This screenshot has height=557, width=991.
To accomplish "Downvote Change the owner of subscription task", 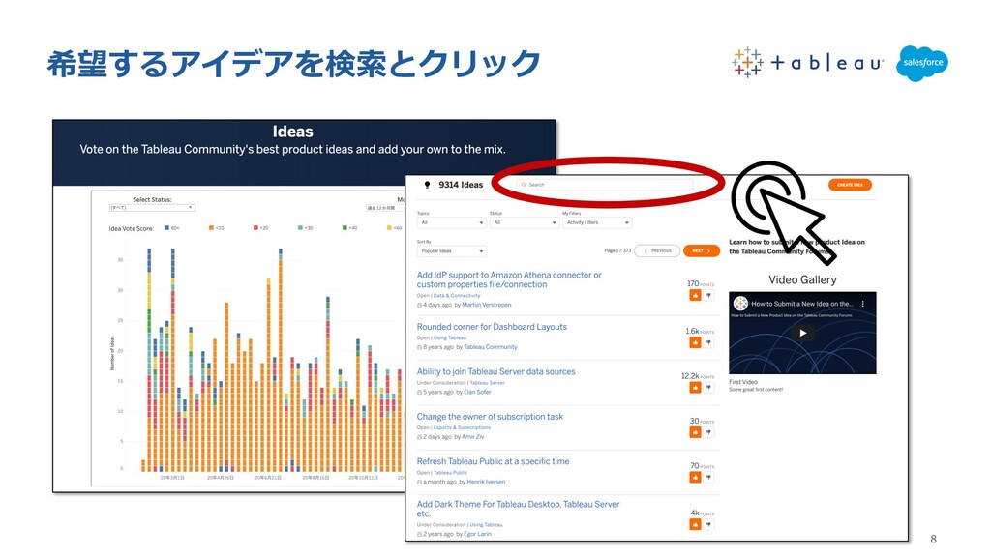I will (x=708, y=432).
